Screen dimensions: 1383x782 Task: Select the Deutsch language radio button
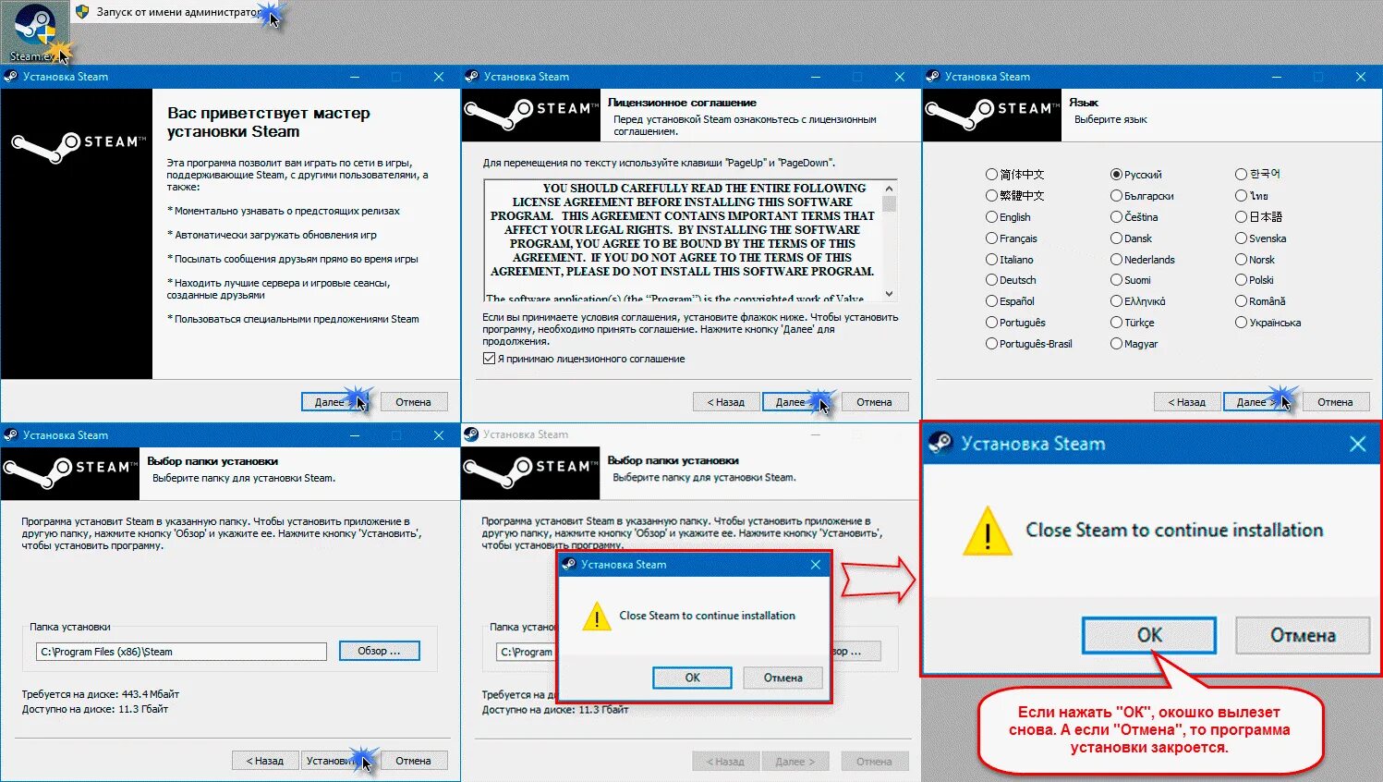(x=991, y=280)
